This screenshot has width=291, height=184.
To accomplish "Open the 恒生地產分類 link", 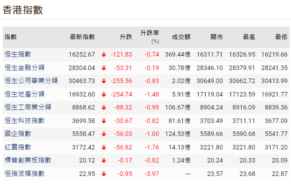I will pyautogui.click(x=24, y=94).
